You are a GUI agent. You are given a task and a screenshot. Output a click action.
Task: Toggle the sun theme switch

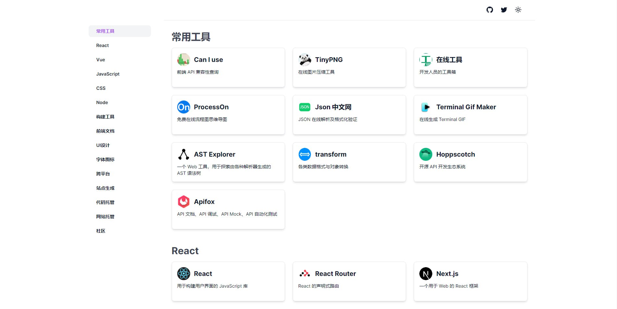coord(518,10)
